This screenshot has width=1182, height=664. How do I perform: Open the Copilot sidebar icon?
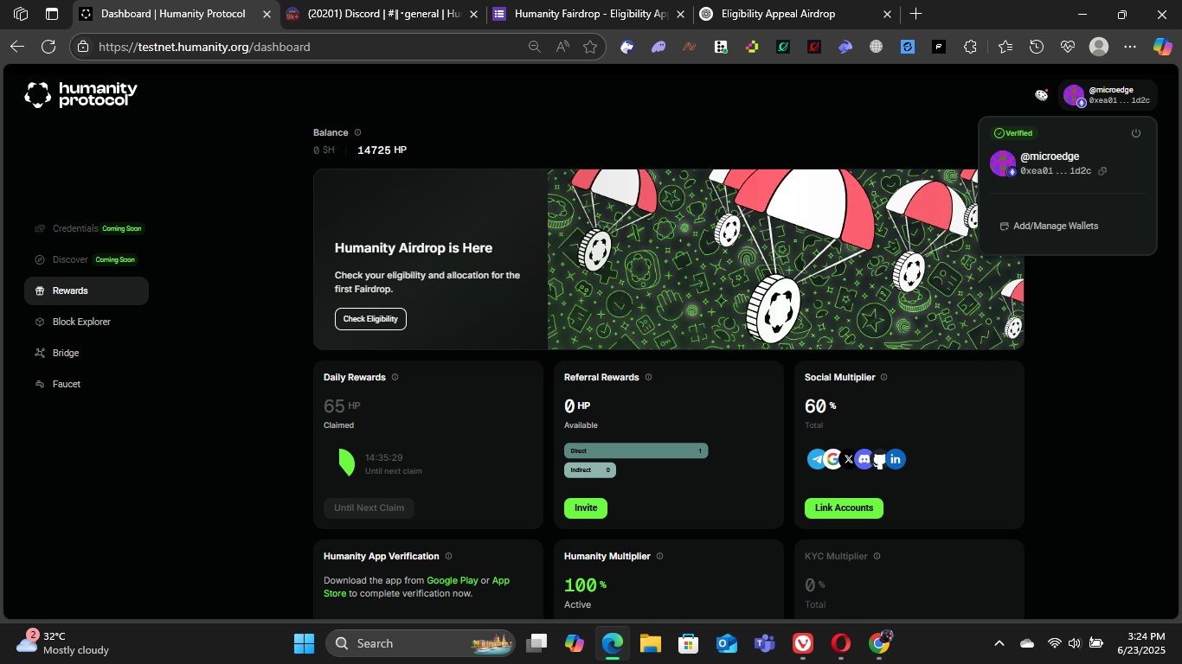pos(1162,47)
